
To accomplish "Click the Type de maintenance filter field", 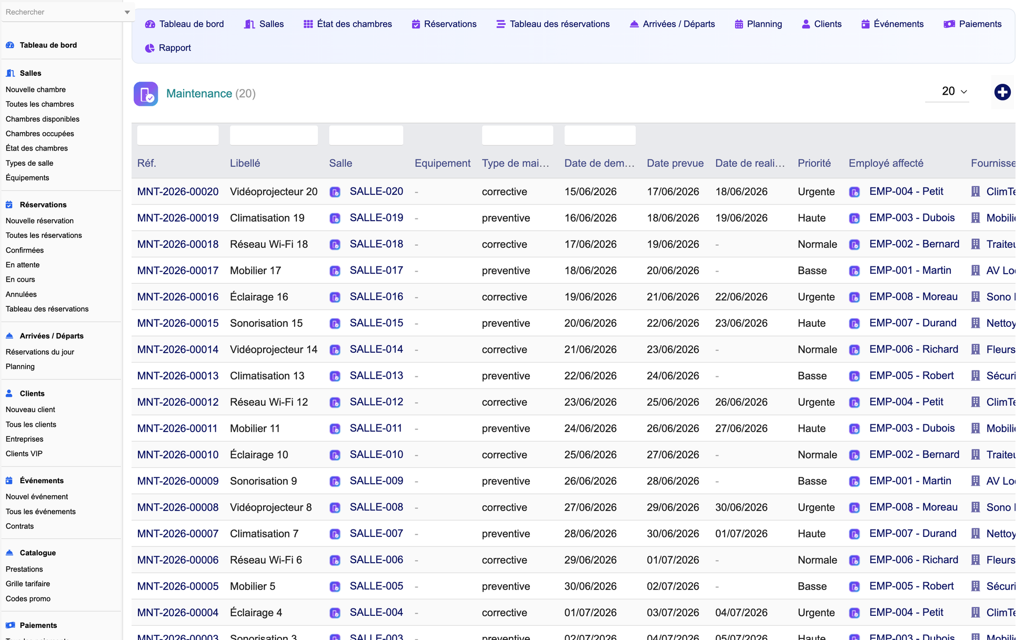I will point(517,135).
